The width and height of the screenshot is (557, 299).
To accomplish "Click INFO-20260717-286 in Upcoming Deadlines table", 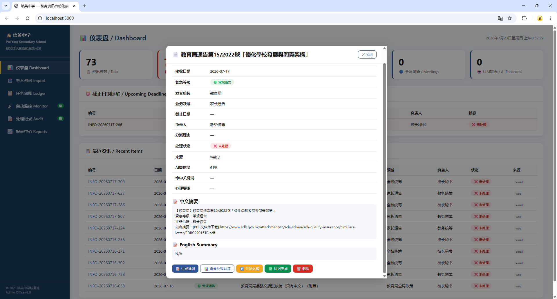I will coord(105,125).
